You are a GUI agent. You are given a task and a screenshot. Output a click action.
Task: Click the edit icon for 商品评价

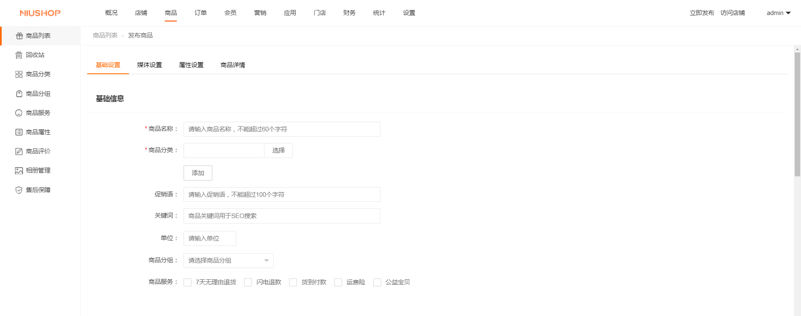[19, 151]
